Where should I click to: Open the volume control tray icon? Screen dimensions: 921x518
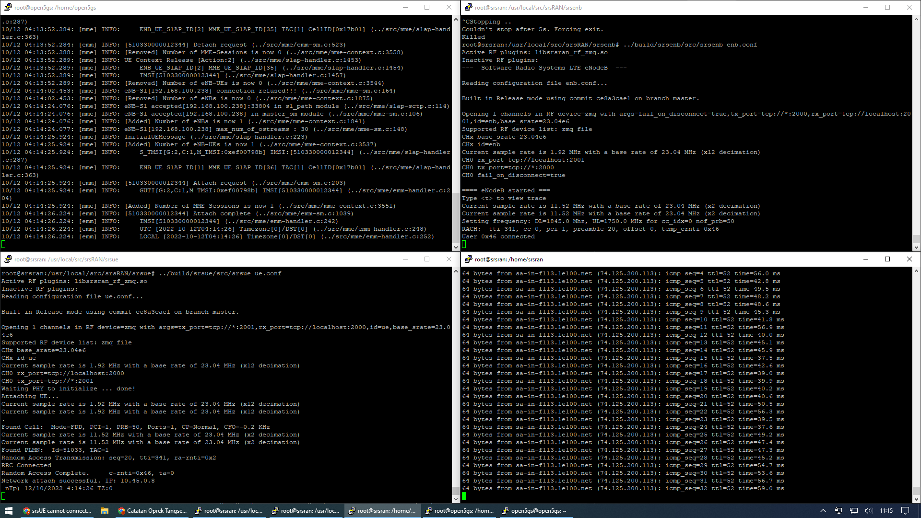coord(869,511)
